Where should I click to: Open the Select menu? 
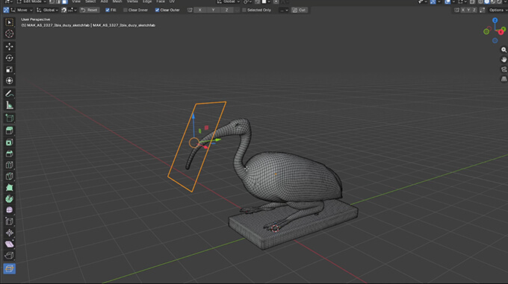(x=90, y=1)
